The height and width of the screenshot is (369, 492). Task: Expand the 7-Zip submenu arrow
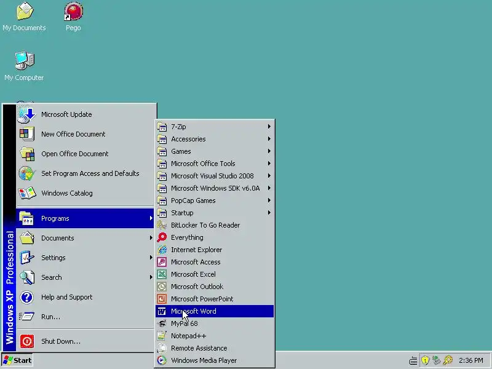(x=269, y=127)
